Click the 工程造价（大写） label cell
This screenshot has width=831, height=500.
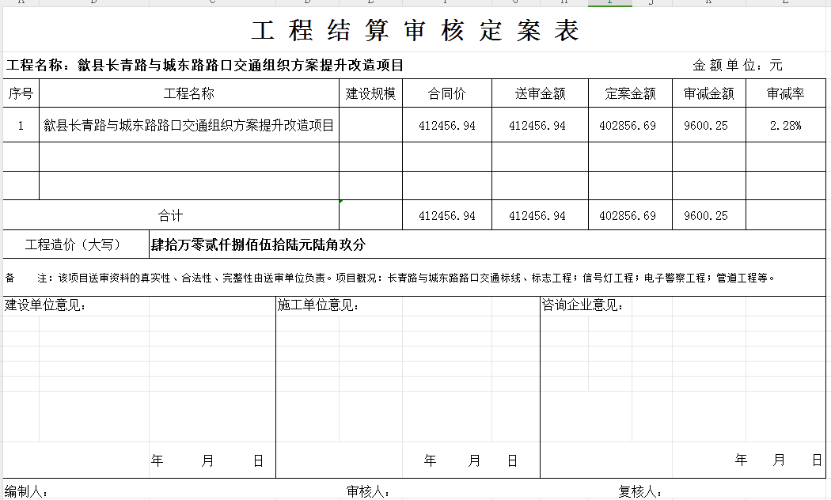[74, 244]
